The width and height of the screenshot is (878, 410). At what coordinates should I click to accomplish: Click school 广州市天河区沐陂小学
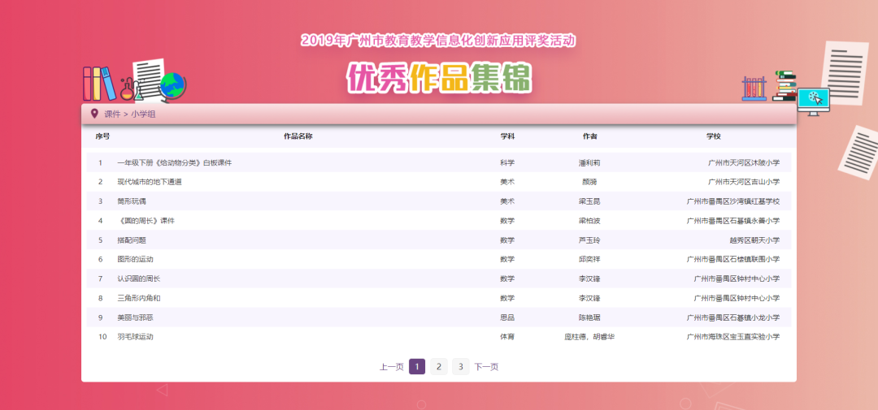[744, 162]
